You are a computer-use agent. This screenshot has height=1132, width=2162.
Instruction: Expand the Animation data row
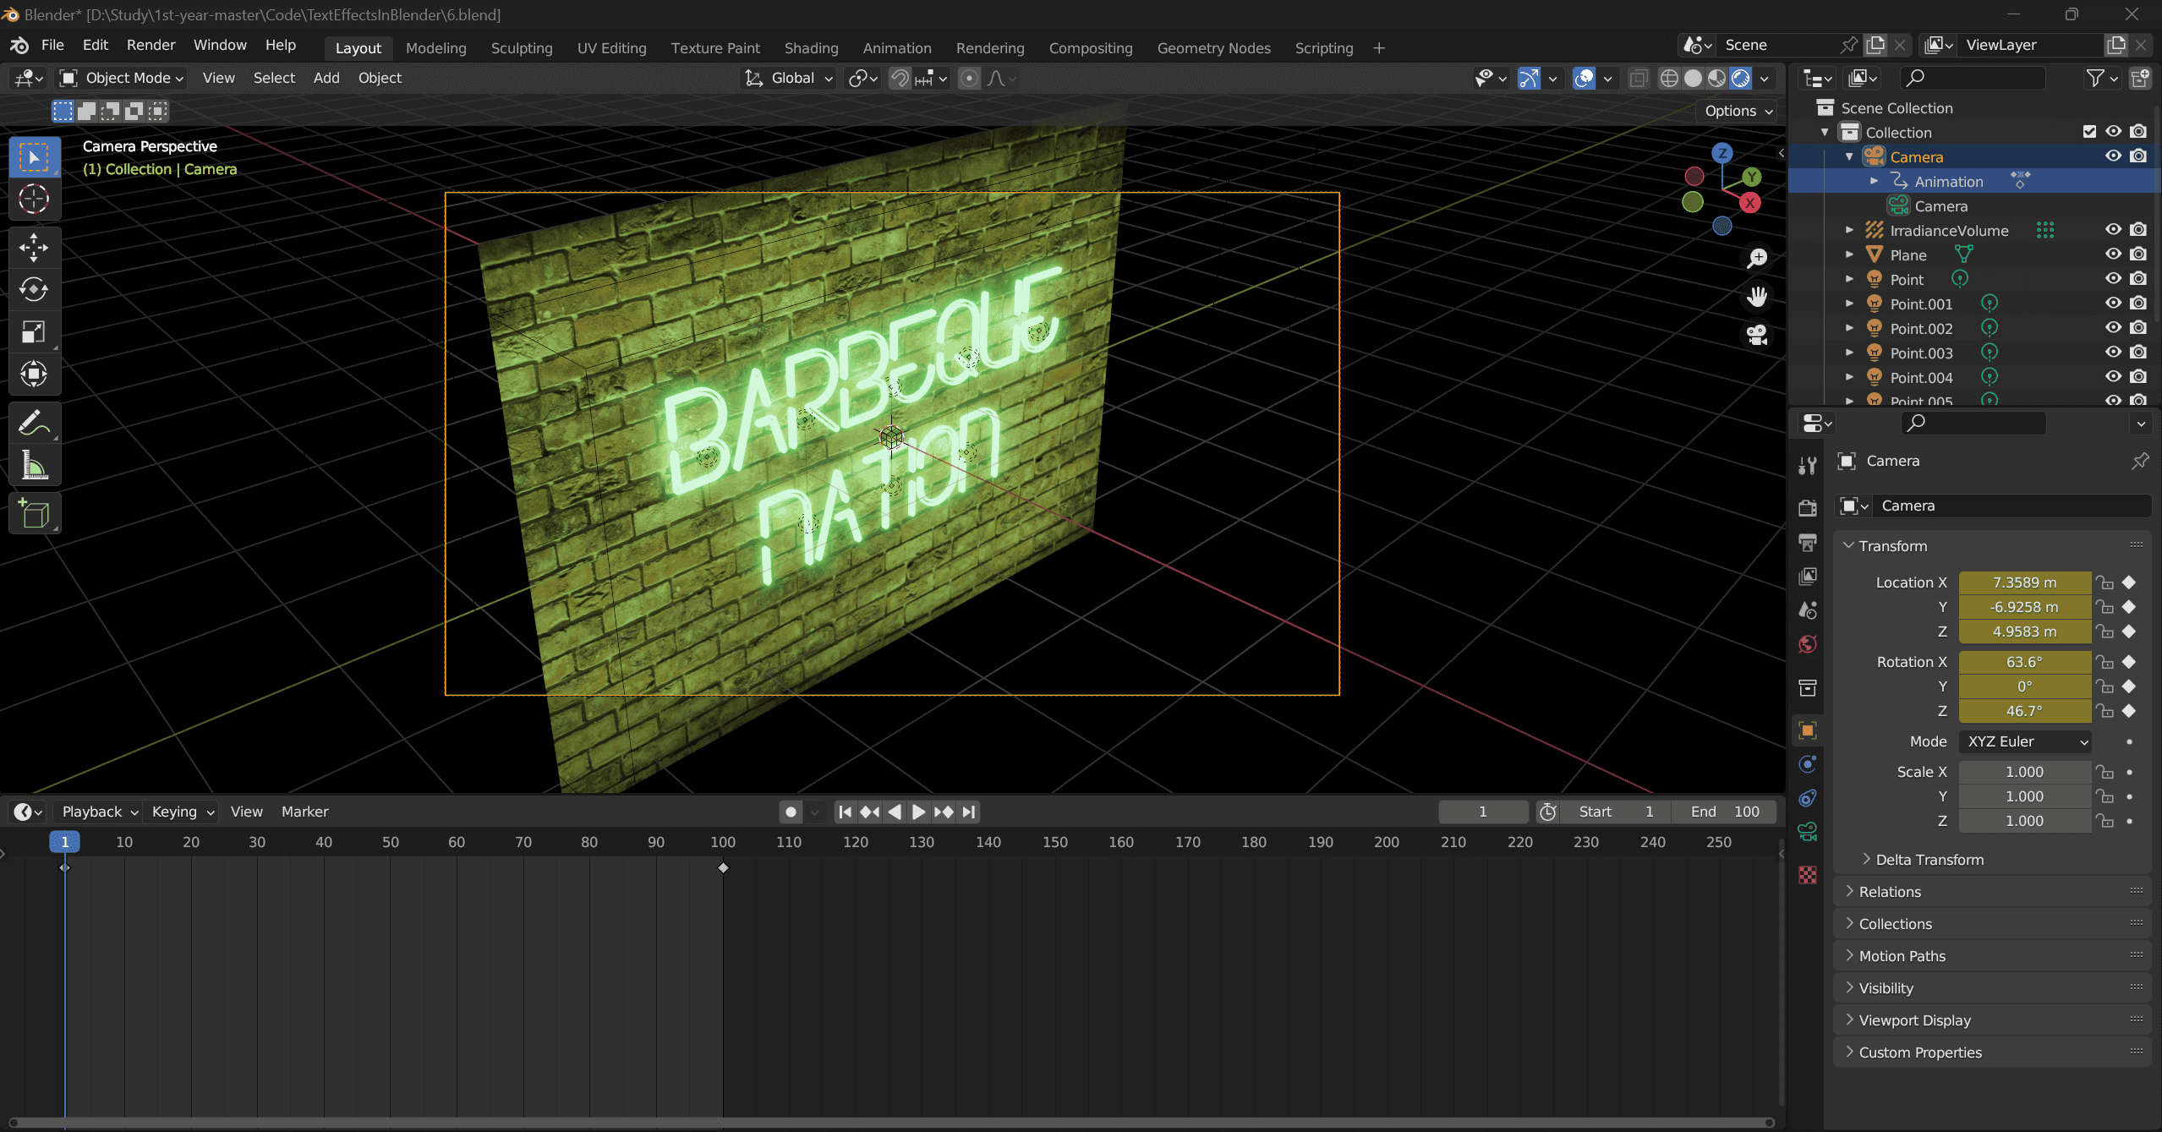1874,181
